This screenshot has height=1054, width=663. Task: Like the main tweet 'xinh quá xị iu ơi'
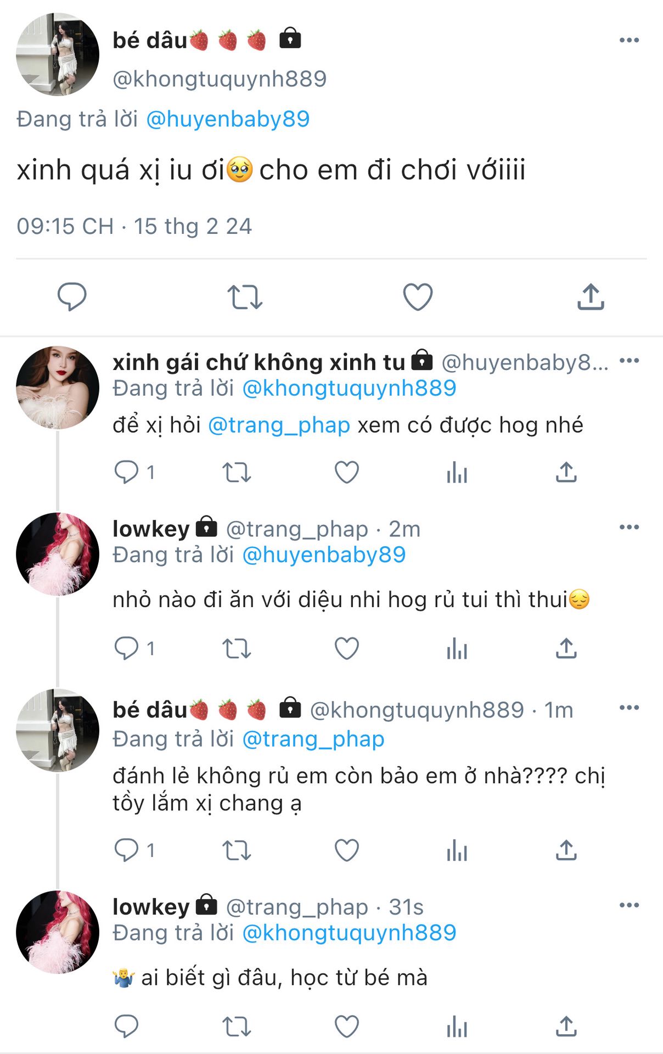click(x=418, y=297)
